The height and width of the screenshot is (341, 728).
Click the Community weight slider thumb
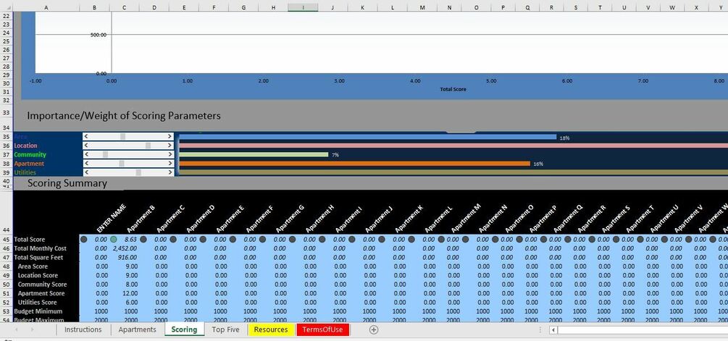point(105,154)
